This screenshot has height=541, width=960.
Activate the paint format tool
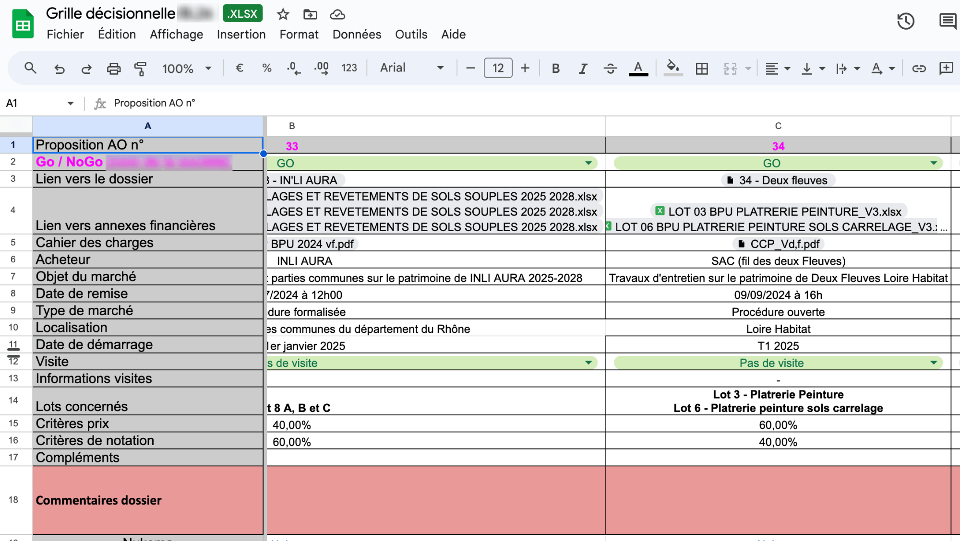coord(140,69)
